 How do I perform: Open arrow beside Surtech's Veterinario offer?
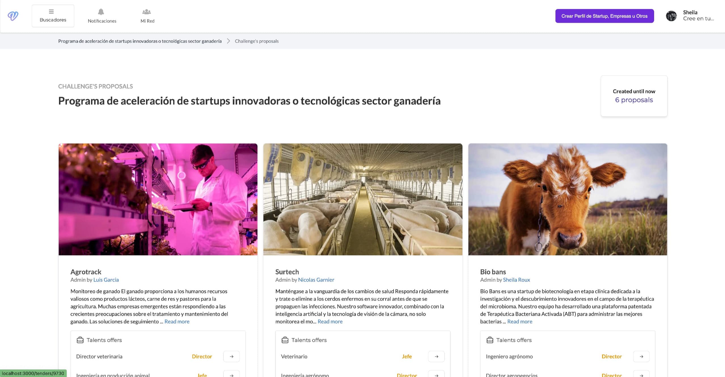click(x=436, y=356)
